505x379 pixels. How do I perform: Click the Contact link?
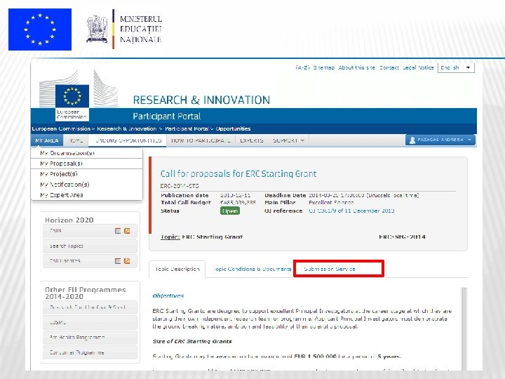click(389, 67)
